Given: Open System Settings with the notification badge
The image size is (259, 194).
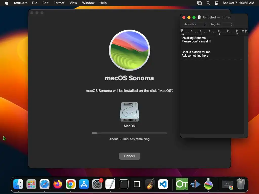Looking at the screenshot, I should tap(97, 184).
